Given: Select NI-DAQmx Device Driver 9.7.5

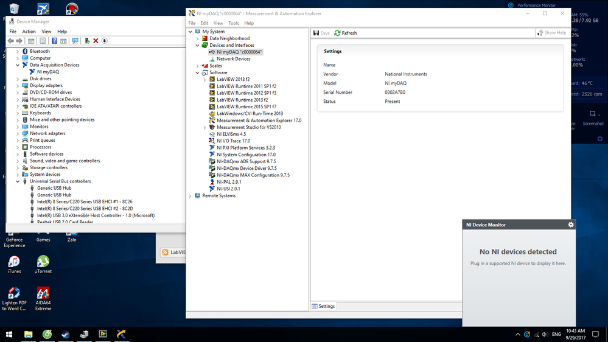Looking at the screenshot, I should (246, 169).
